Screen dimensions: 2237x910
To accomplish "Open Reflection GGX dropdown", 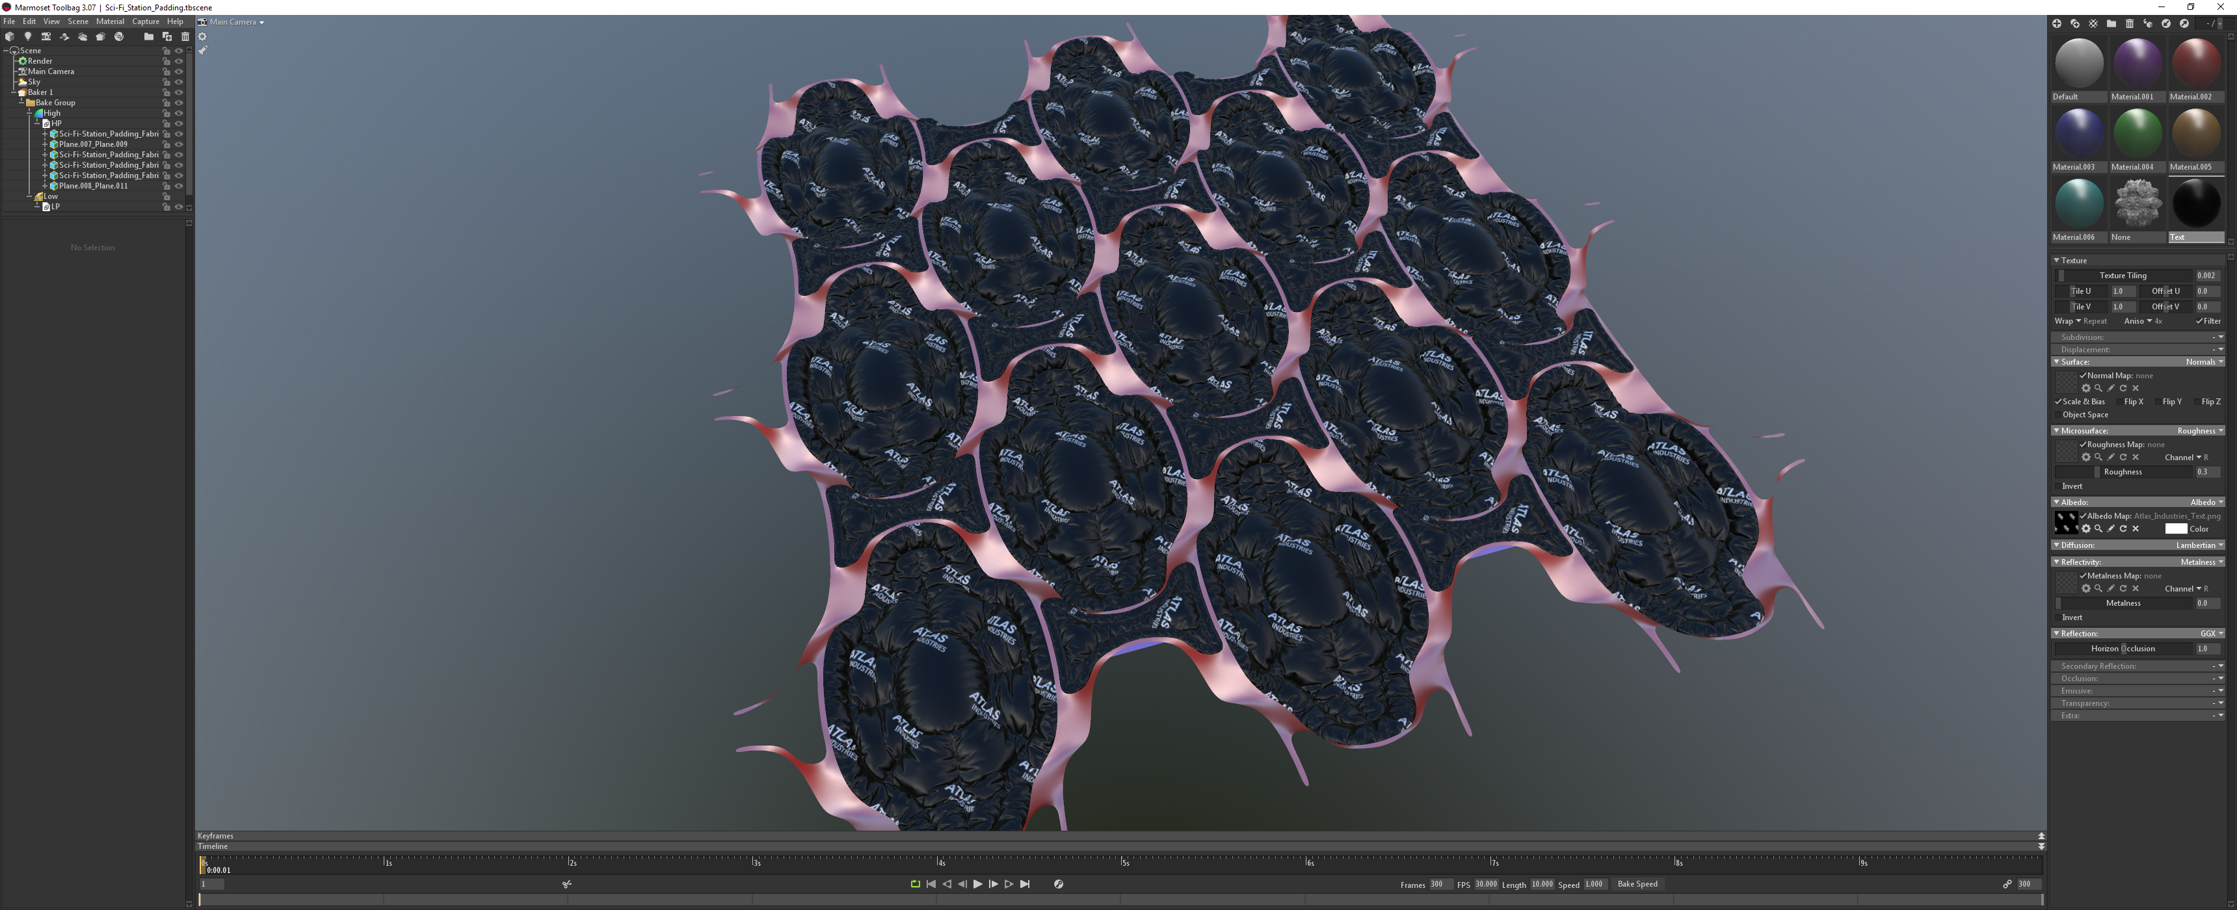I will [x=2211, y=634].
